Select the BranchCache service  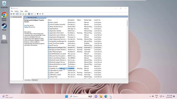tap(75, 66)
